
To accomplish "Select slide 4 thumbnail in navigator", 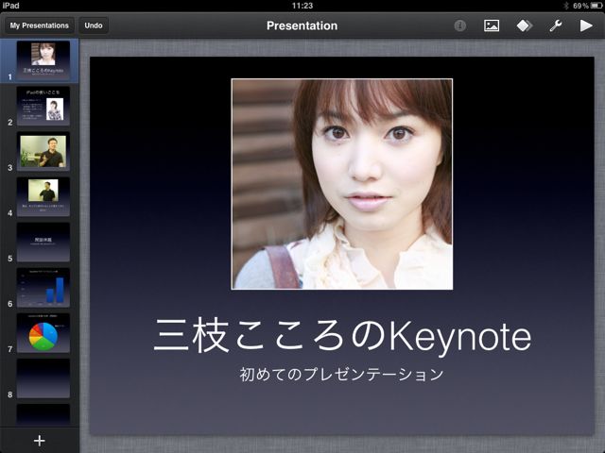I will [x=43, y=196].
